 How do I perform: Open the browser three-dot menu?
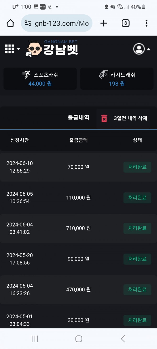[147, 24]
